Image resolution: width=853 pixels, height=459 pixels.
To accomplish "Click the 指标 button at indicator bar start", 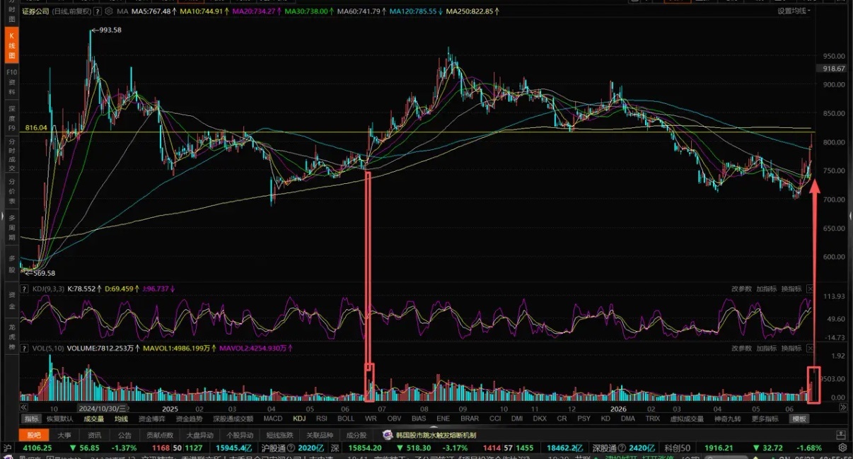I will [32, 419].
